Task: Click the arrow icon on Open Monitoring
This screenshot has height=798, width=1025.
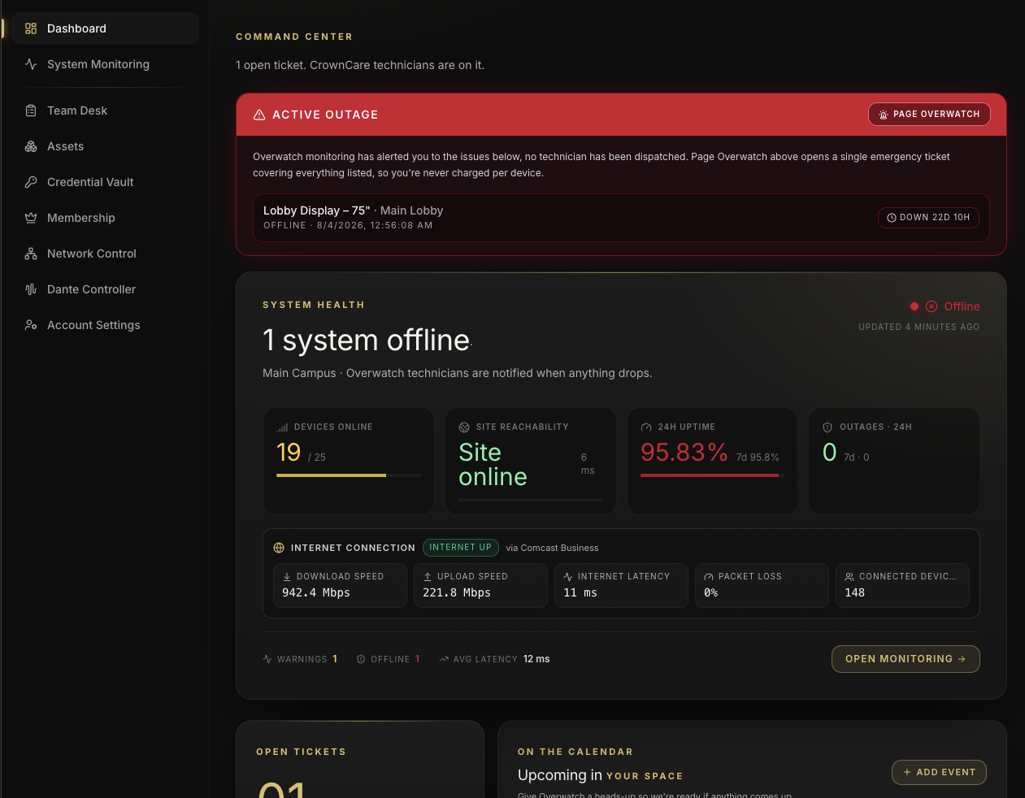Action: tap(962, 659)
